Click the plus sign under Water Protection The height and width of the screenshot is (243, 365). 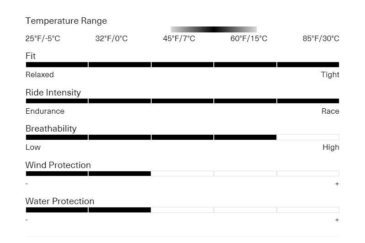point(337,220)
